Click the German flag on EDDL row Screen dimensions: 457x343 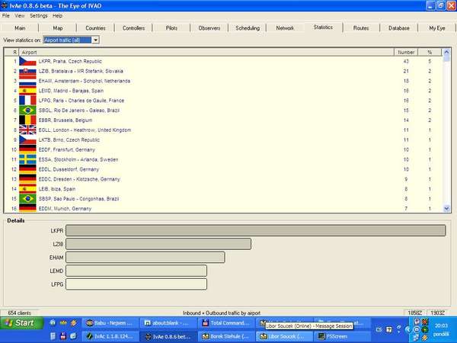(x=27, y=169)
